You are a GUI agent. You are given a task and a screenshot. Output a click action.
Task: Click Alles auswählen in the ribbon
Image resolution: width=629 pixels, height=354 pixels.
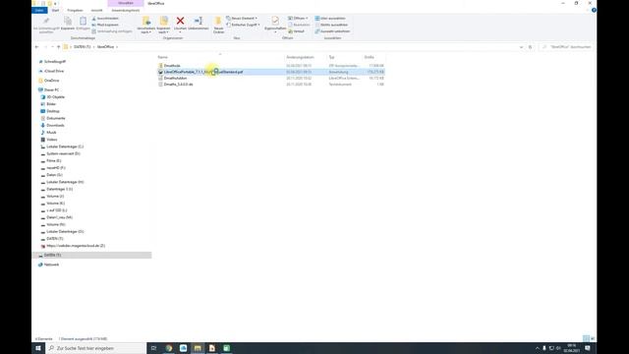coord(330,19)
